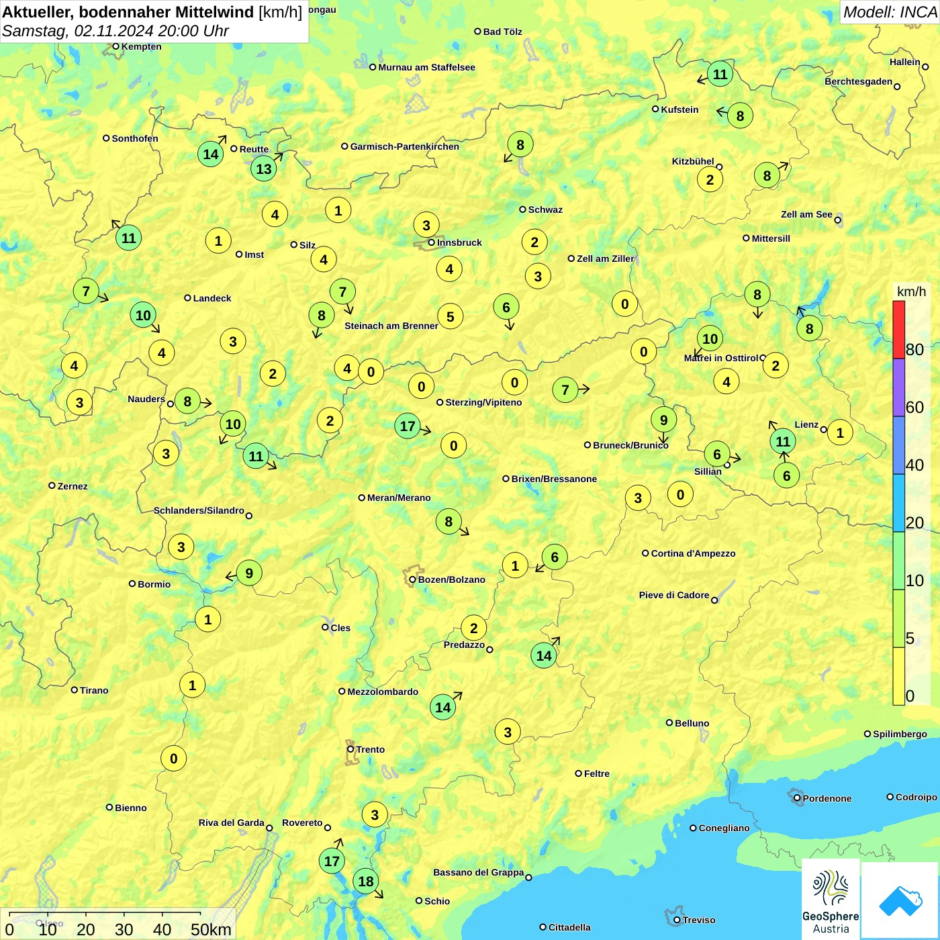Click the date 'Samstag, 02.11.2024 20:00 Uhr'
This screenshot has width=940, height=940.
click(115, 31)
